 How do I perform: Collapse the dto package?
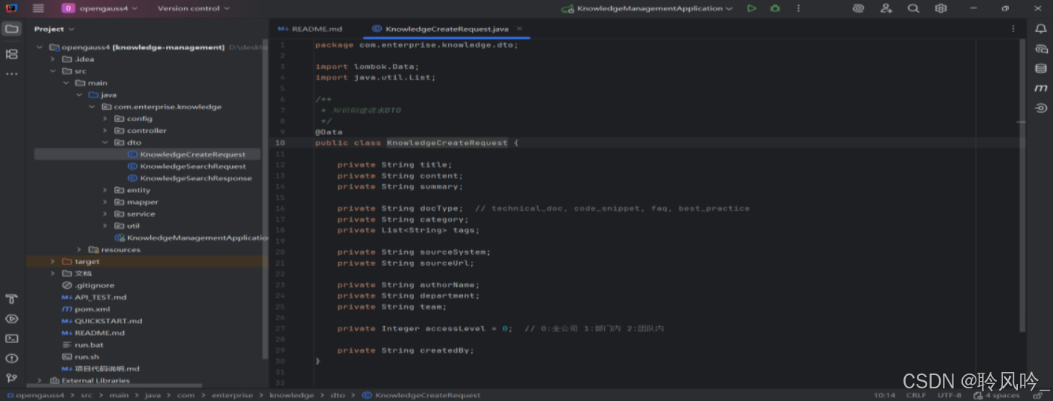[106, 142]
